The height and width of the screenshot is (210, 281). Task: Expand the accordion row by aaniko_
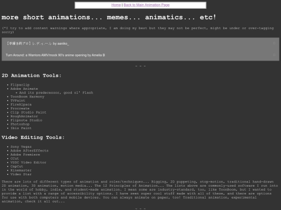tap(140, 44)
